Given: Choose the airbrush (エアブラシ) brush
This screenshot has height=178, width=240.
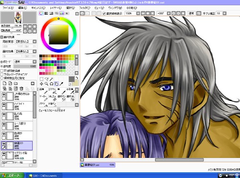Looking at the screenshot, I should [x=52, y=91].
